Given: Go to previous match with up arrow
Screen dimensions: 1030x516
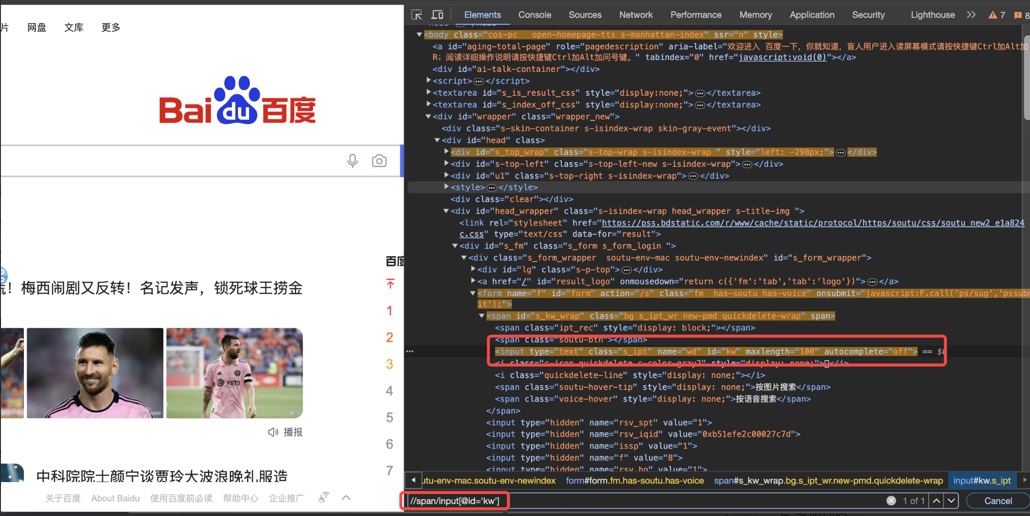Looking at the screenshot, I should coord(936,500).
